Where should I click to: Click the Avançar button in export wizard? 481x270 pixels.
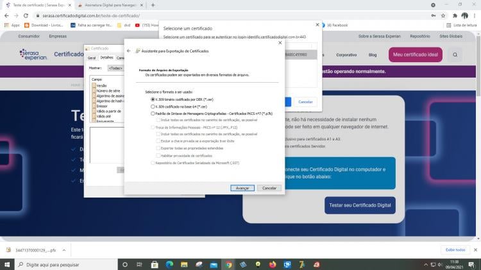tap(242, 188)
